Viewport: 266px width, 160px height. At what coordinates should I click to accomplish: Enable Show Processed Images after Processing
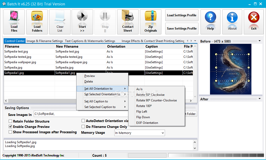pos(10,132)
